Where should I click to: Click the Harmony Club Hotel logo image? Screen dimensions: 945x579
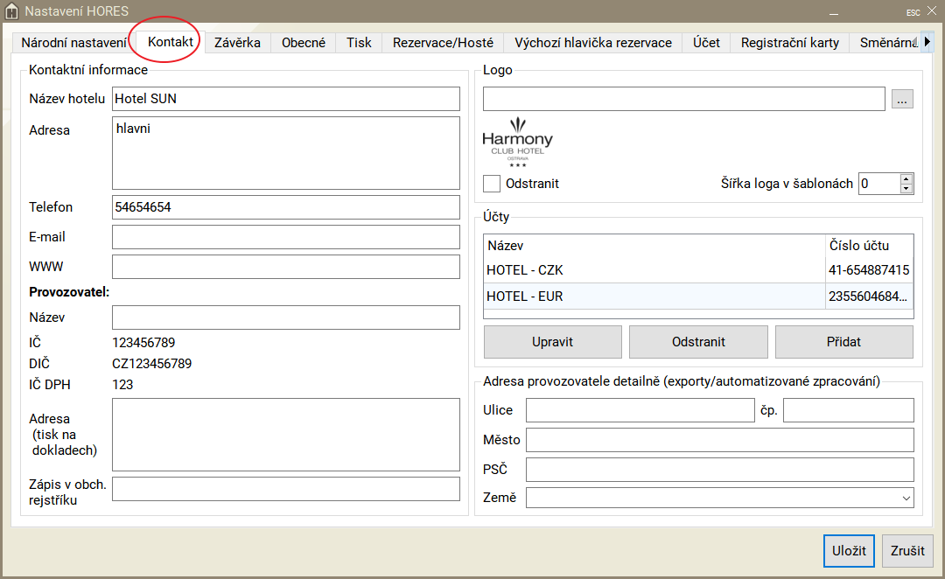point(518,142)
